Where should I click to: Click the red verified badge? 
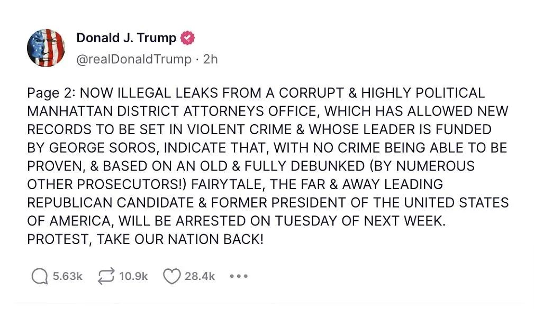187,38
